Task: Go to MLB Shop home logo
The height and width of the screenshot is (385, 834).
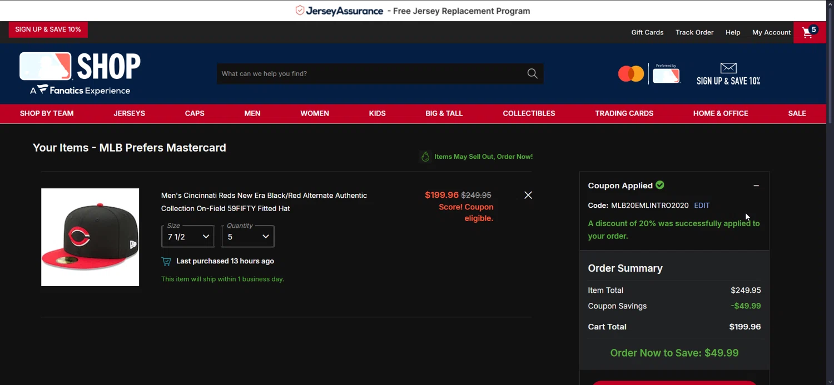Action: [x=80, y=73]
